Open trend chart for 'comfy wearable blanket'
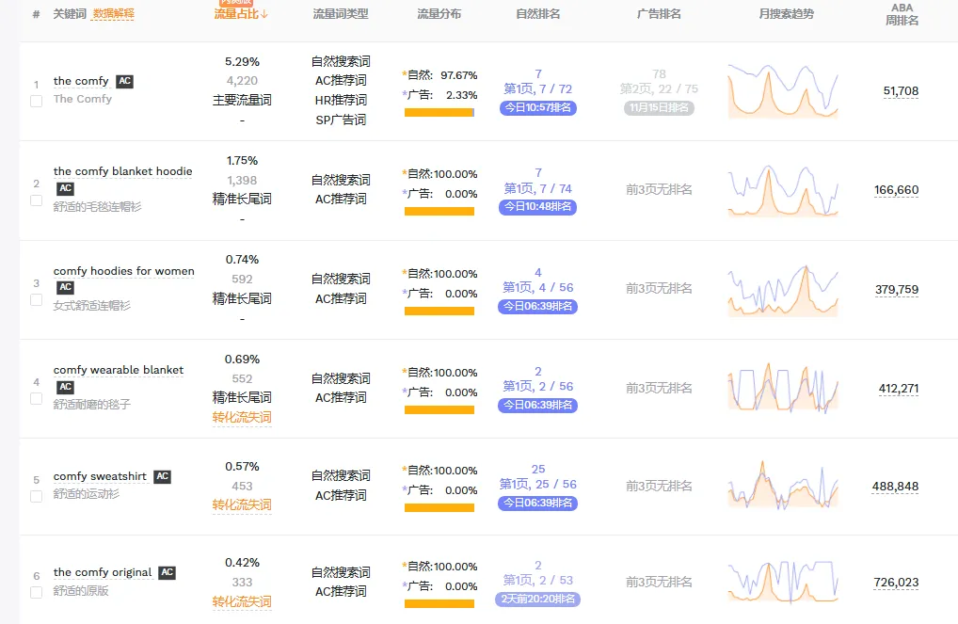958x624 pixels. 783,388
